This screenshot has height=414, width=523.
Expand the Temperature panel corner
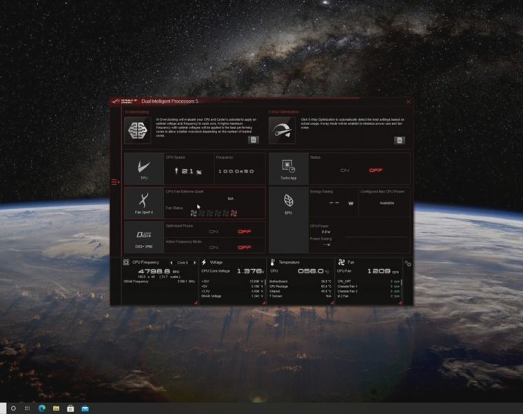(x=332, y=302)
